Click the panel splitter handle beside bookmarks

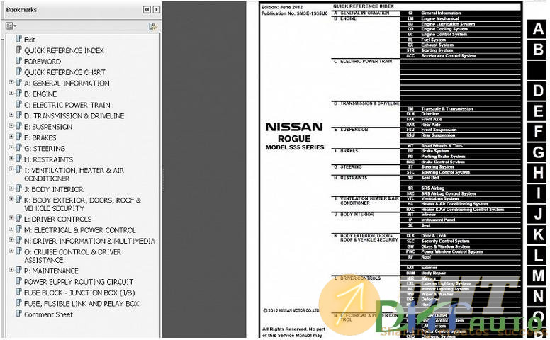(x=163, y=180)
